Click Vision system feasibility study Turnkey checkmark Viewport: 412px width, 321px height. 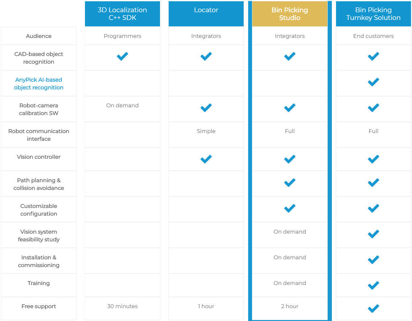373,234
